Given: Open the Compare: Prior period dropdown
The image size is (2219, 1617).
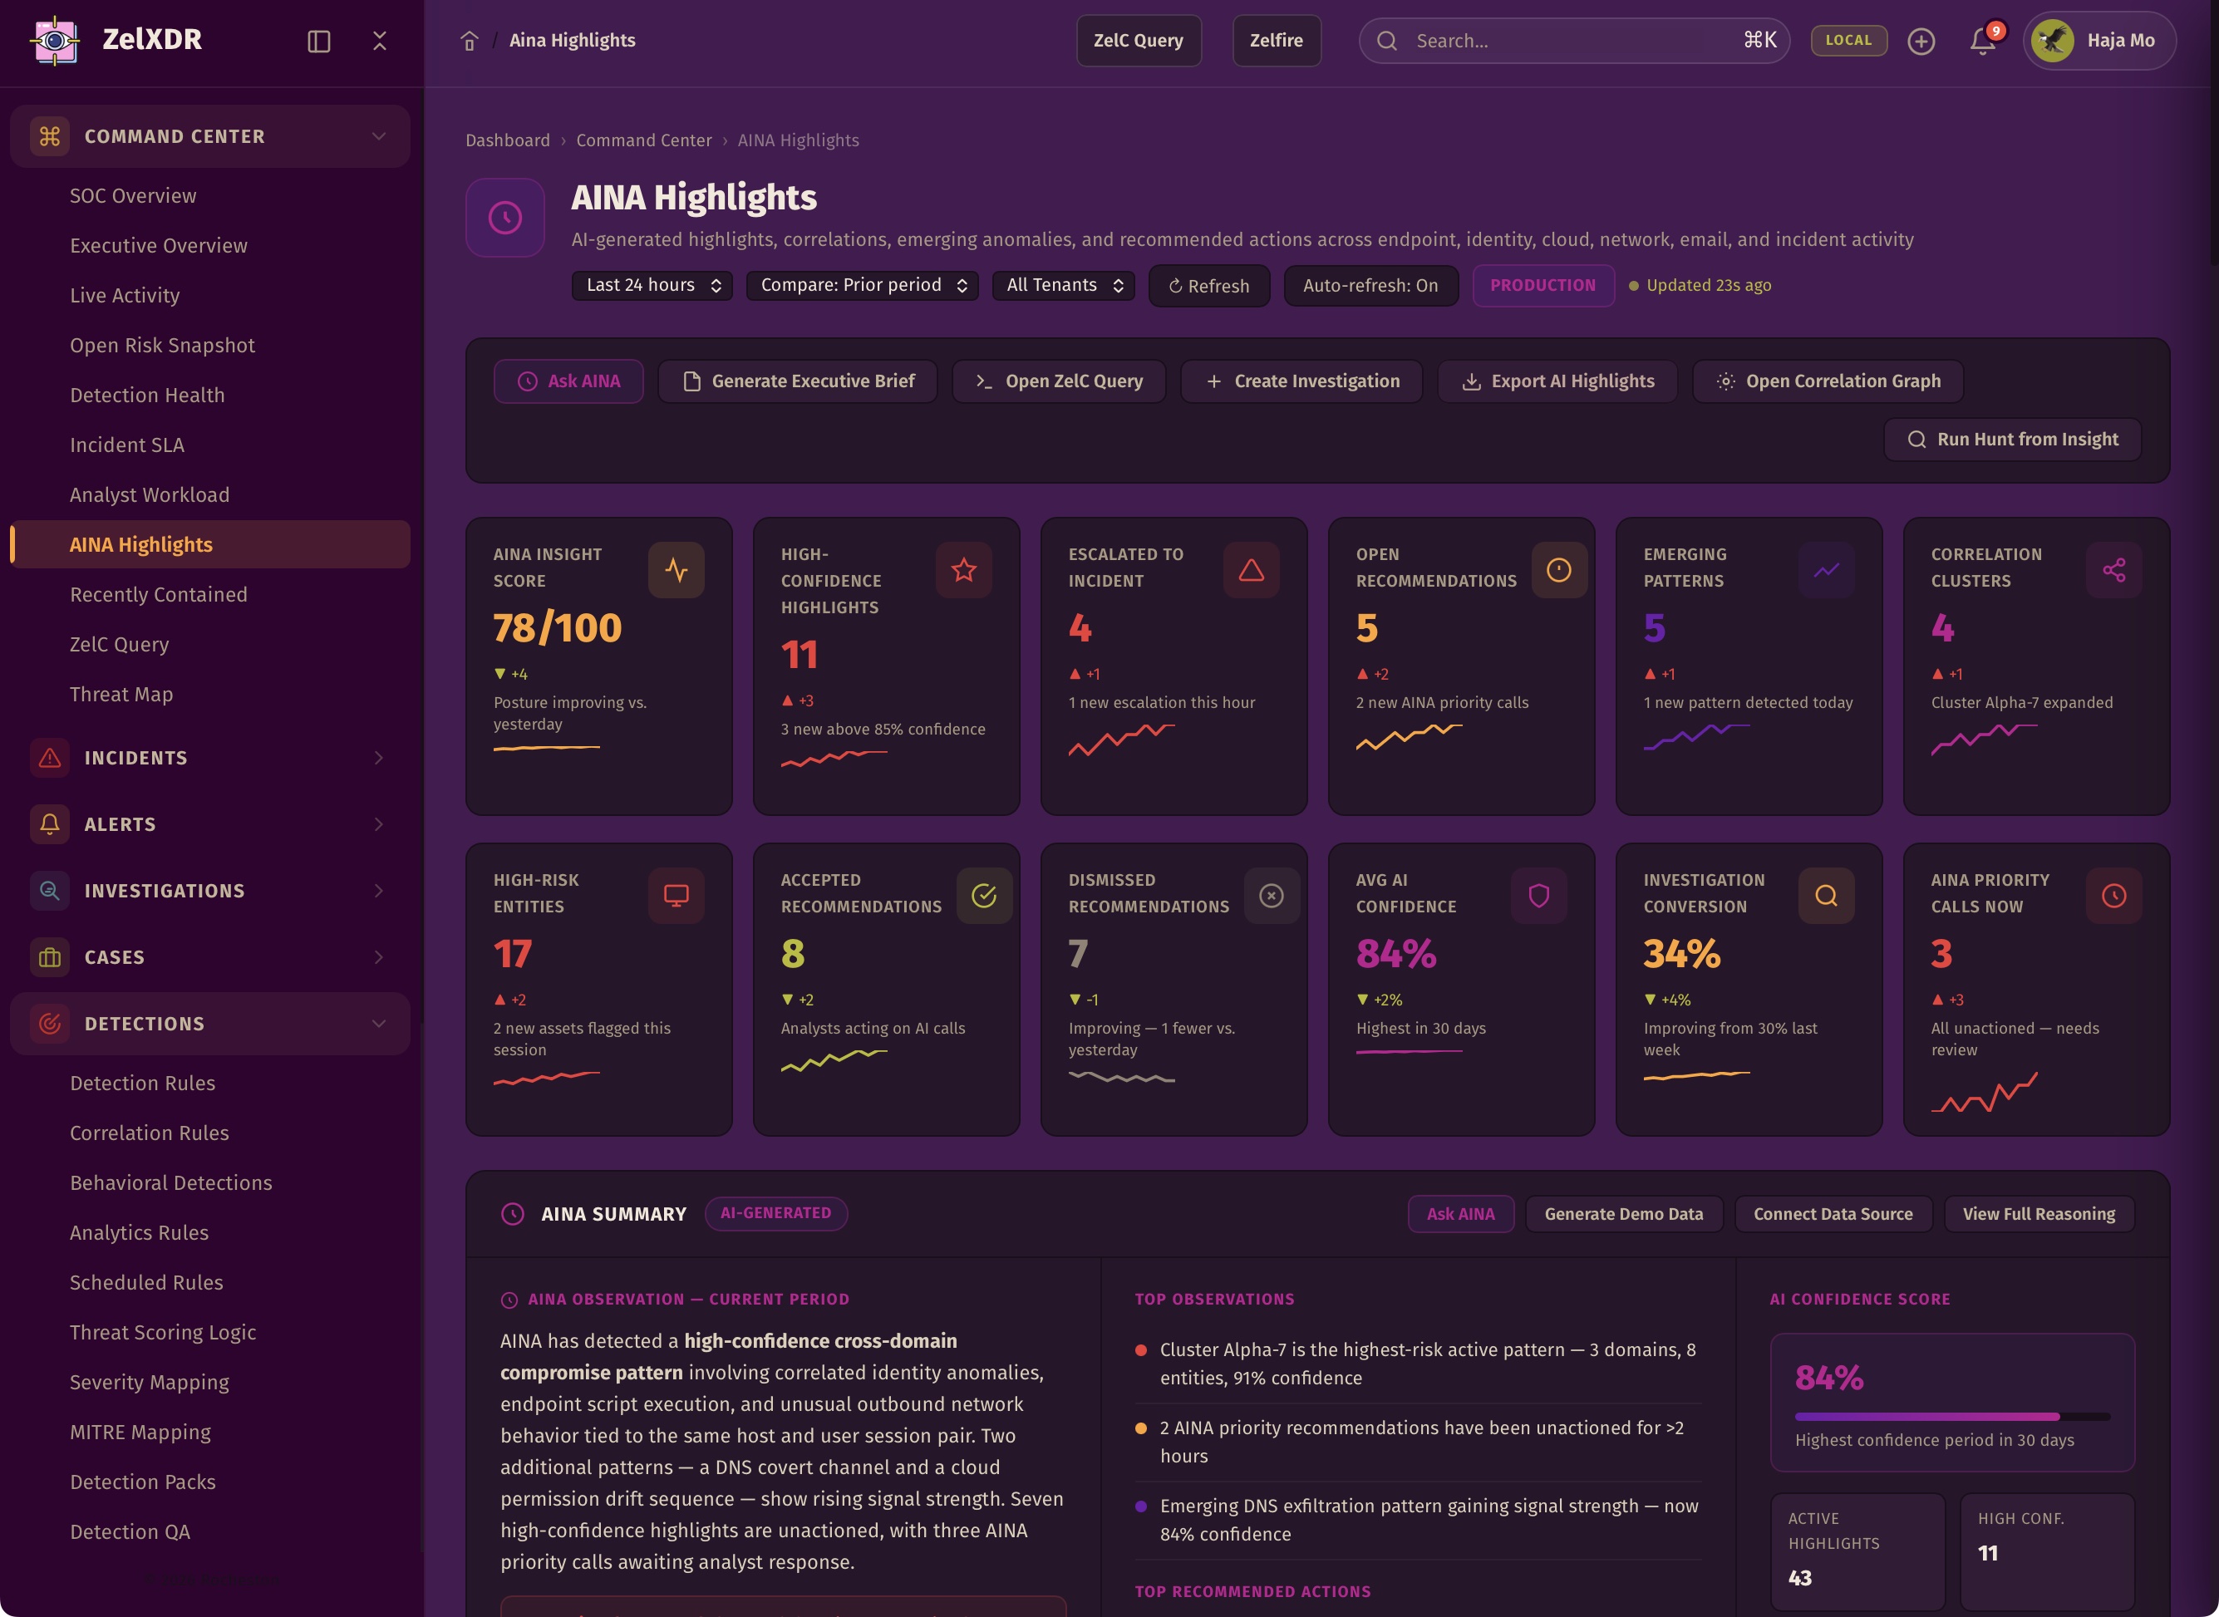Looking at the screenshot, I should (x=863, y=285).
